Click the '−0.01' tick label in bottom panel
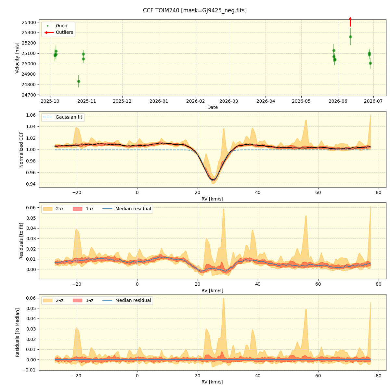Viewport: 390px width, 390px height. [30, 370]
